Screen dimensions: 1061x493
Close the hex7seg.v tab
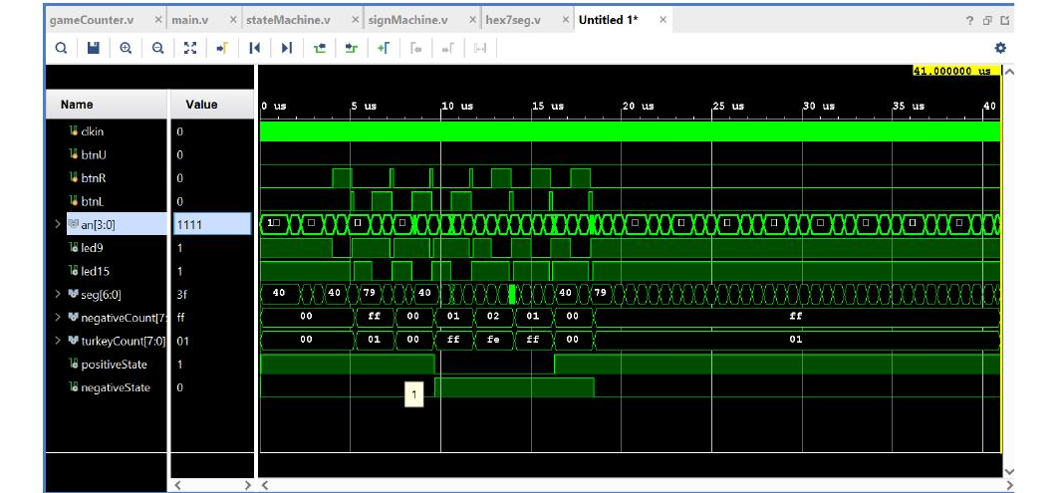565,20
